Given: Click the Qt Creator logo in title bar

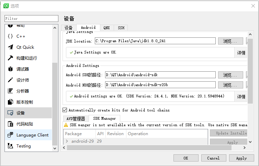Looking at the screenshot, I should pyautogui.click(x=6, y=6).
